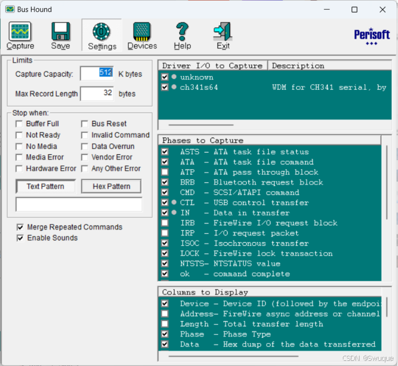Click the Text Pattern button
This screenshot has height=366, width=398.
coord(45,186)
